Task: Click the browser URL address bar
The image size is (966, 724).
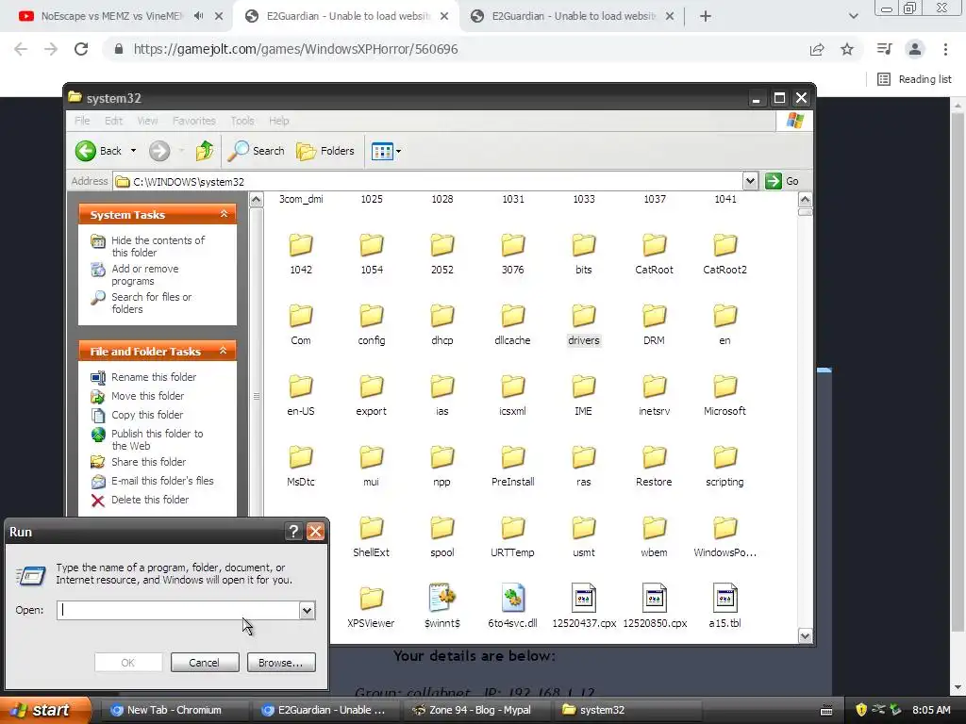Action: coord(456,49)
